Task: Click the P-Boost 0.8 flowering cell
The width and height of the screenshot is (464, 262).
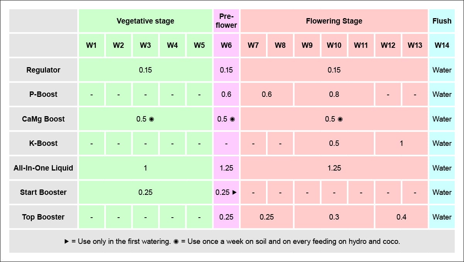Action: pos(334,95)
